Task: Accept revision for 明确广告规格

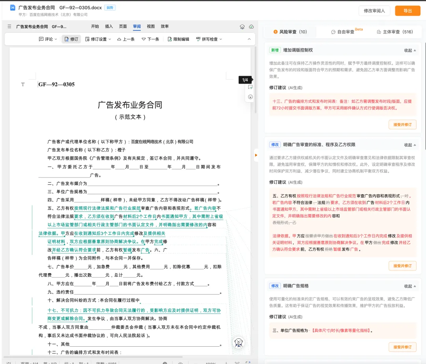Action: pyautogui.click(x=402, y=347)
